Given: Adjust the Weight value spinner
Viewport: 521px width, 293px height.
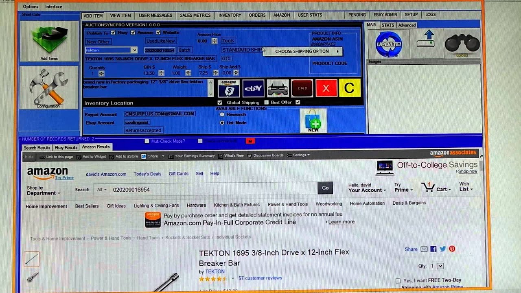Looking at the screenshot, I should (x=188, y=73).
